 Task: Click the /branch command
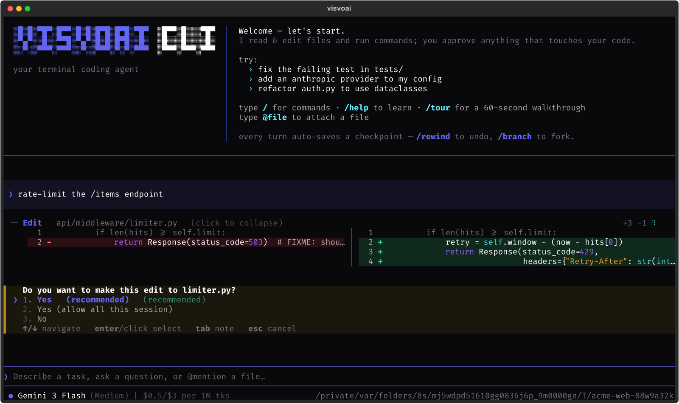(514, 137)
